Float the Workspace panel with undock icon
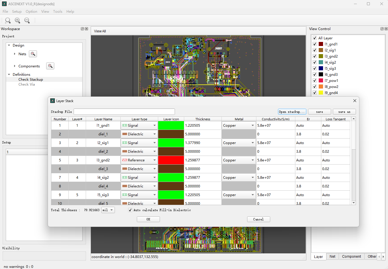This screenshot has height=269, width=388. (x=82, y=29)
